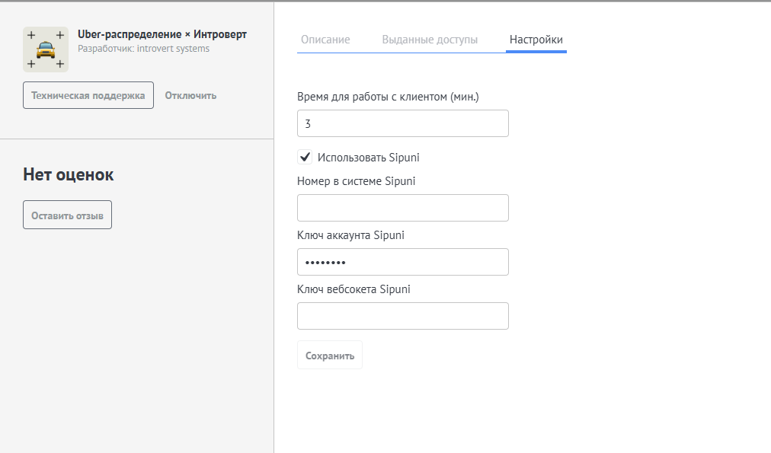This screenshot has height=453, width=771.
Task: Open the Описание tab
Action: (x=325, y=40)
